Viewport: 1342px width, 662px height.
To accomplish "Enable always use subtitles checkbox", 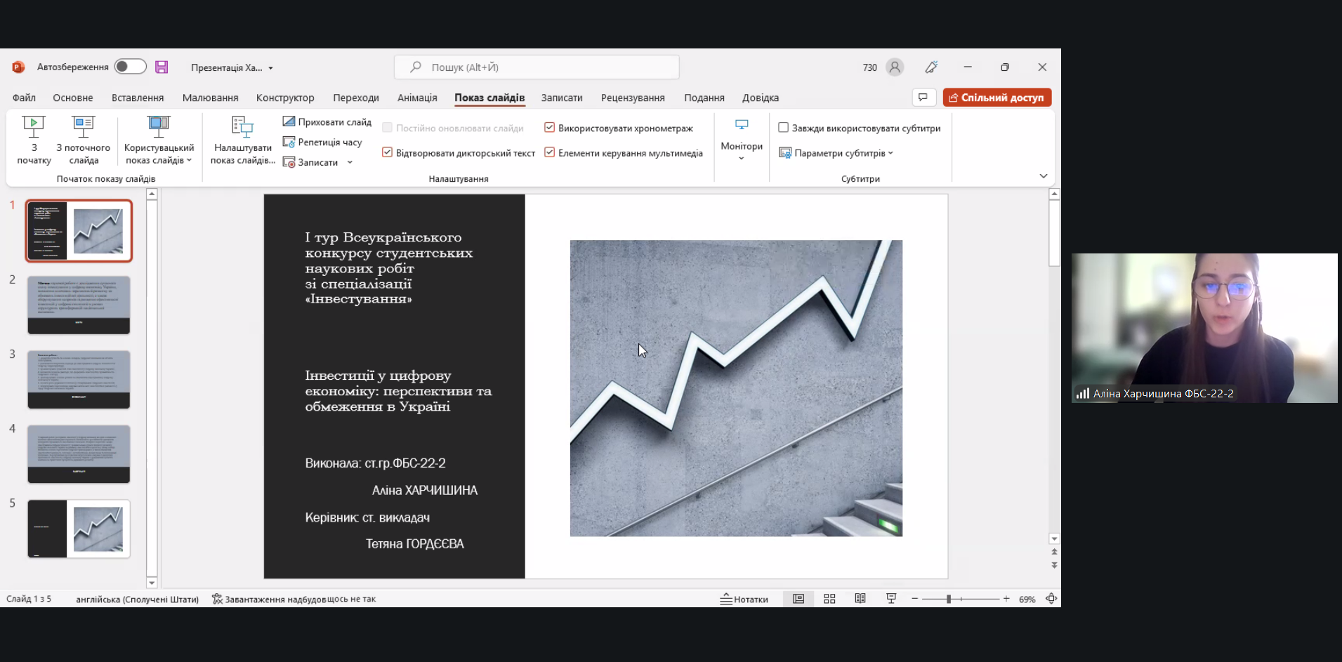I will [x=784, y=128].
